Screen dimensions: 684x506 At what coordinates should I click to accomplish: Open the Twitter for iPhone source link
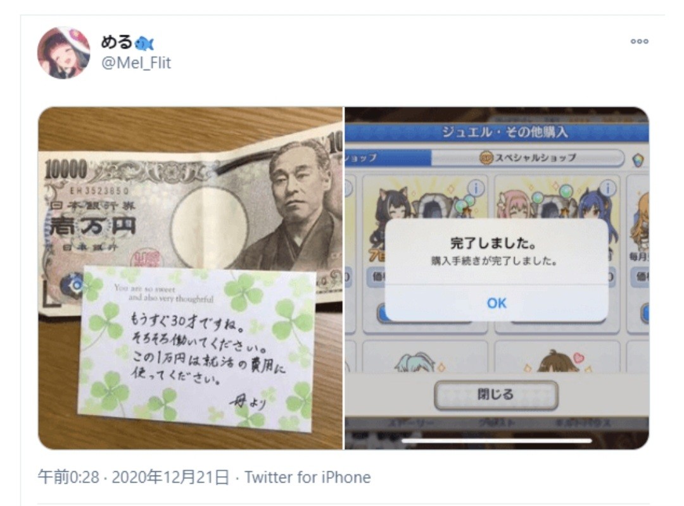[307, 478]
